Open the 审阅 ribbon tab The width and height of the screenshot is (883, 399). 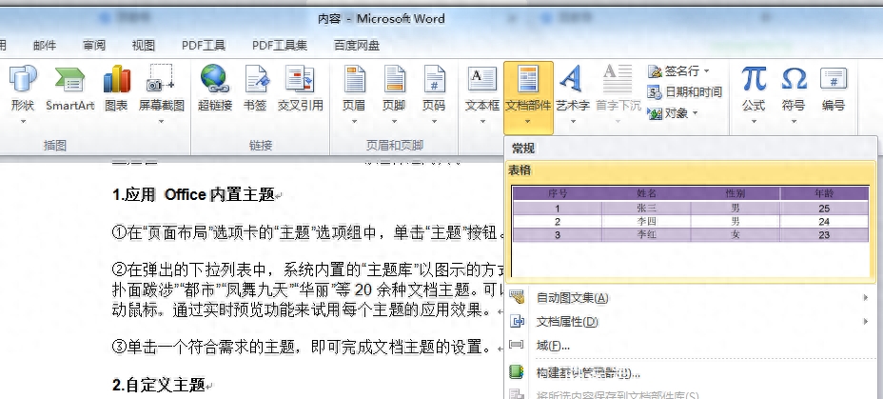coord(93,46)
